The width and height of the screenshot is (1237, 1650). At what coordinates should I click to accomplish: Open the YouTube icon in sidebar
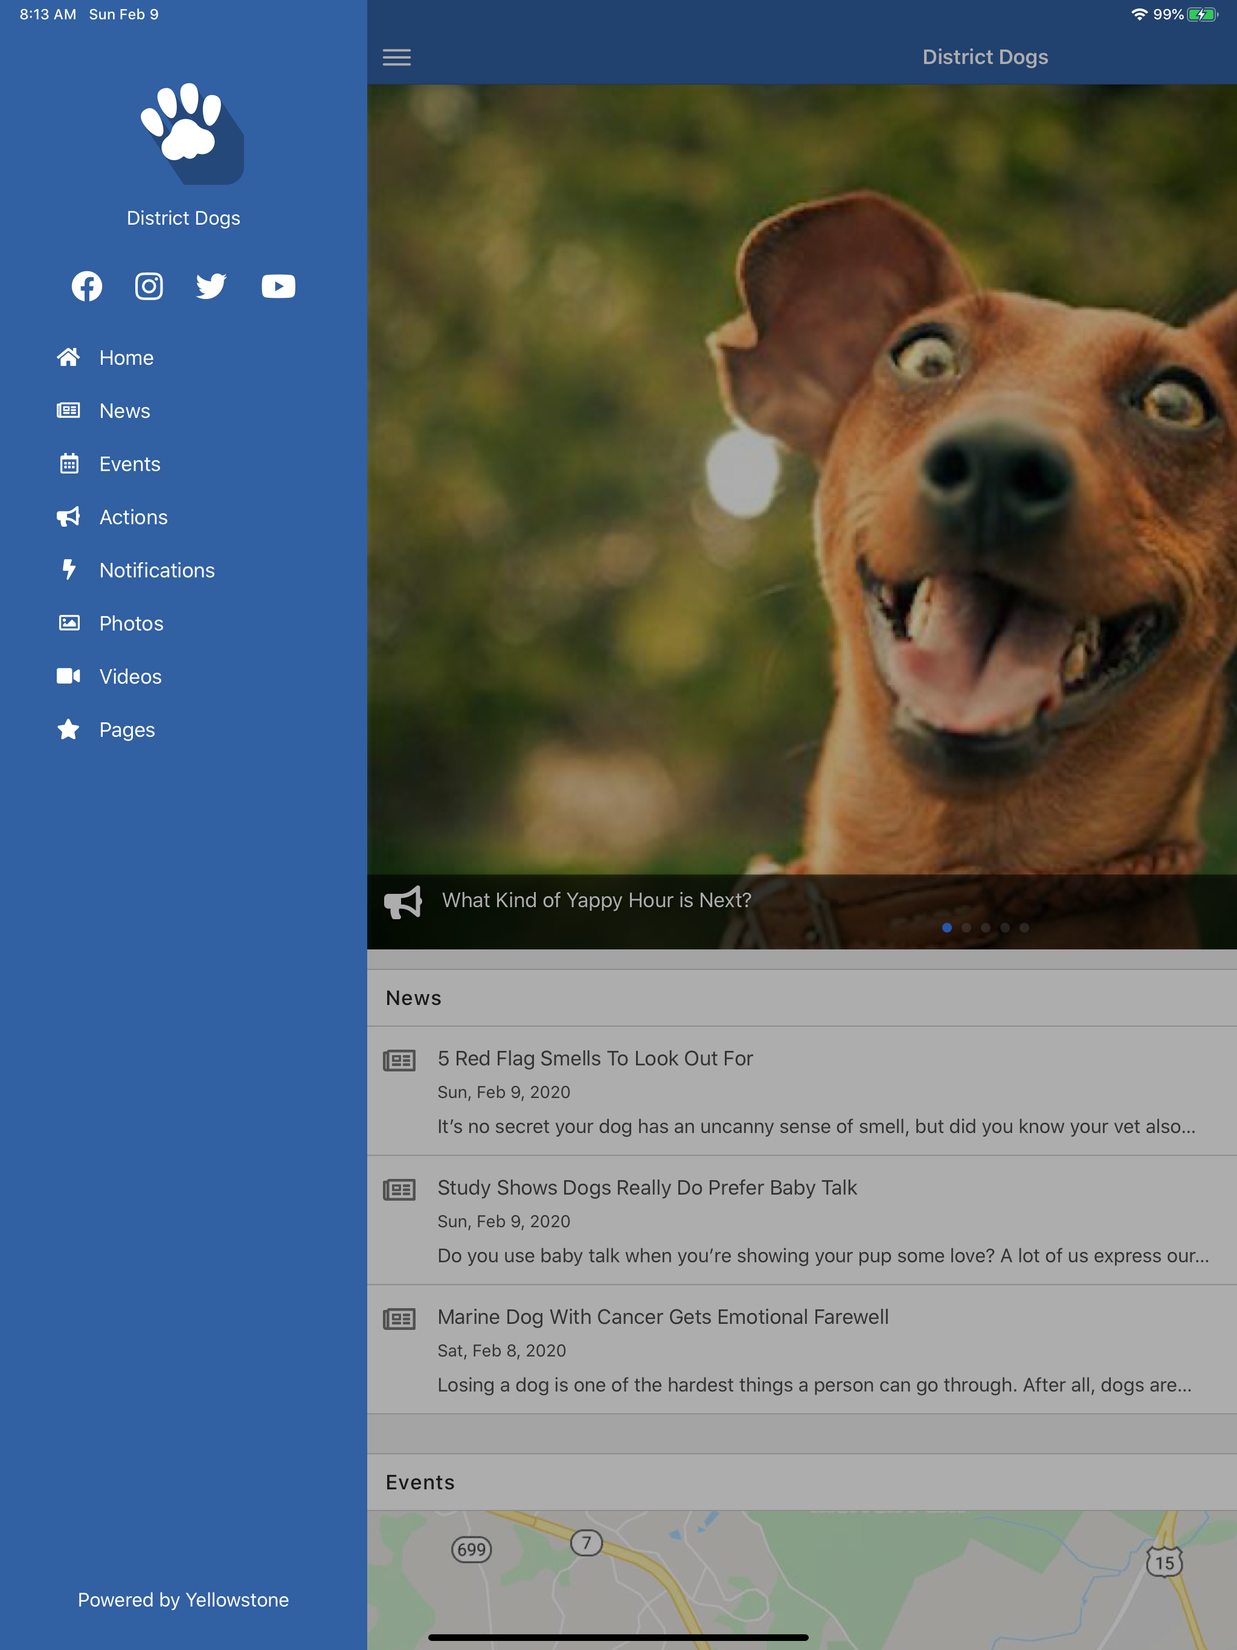(x=278, y=286)
